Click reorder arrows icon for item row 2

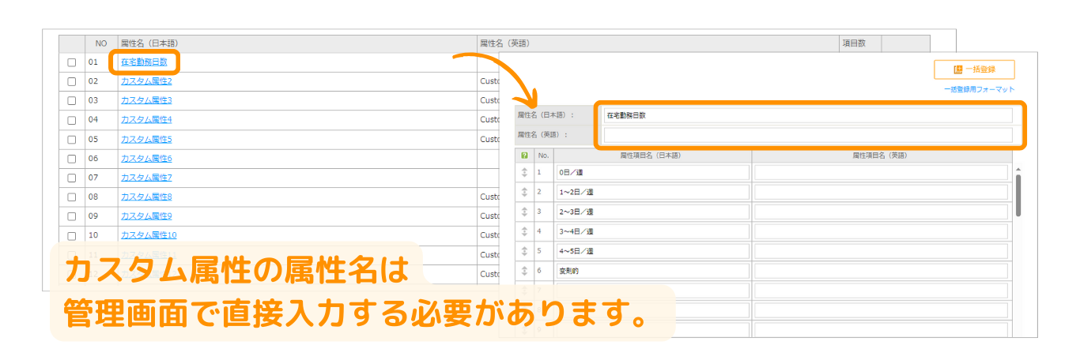coord(524,192)
